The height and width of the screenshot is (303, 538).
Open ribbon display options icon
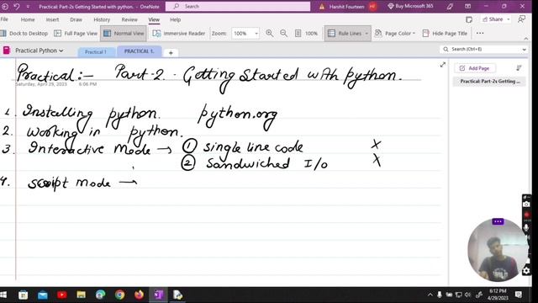tap(467, 6)
